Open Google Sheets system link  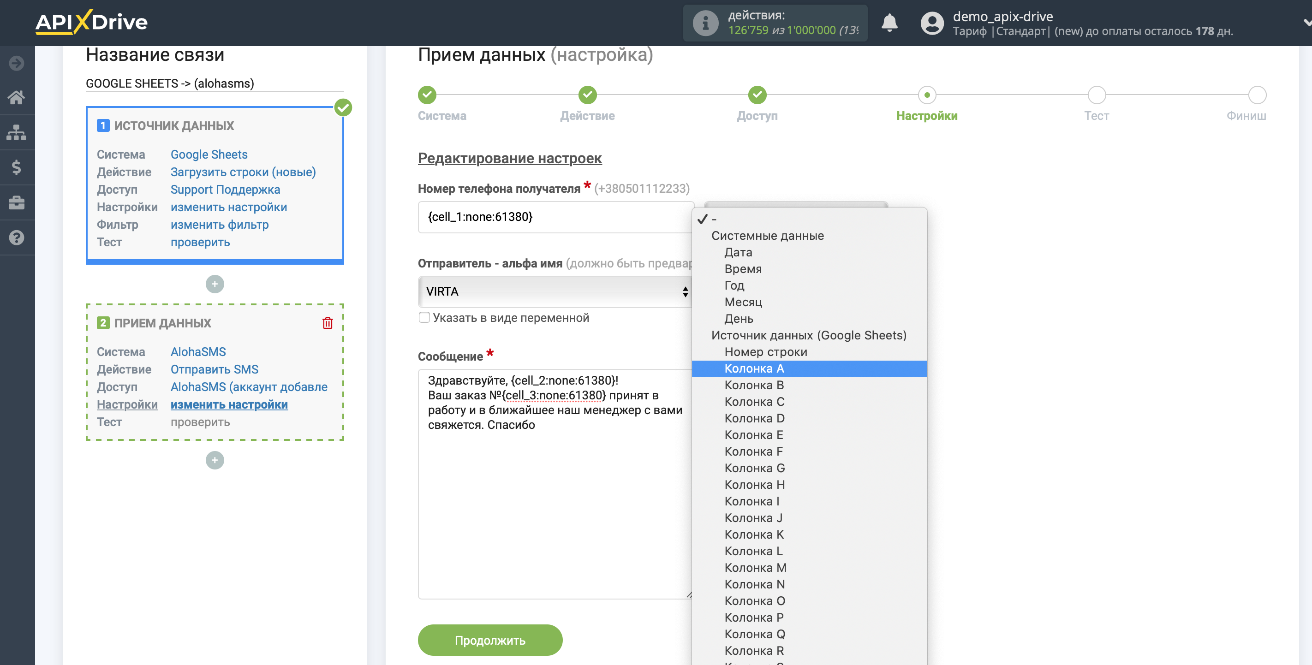point(209,154)
